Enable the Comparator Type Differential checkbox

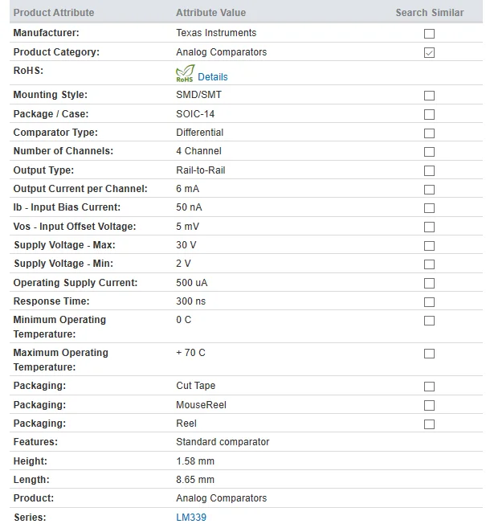point(429,133)
